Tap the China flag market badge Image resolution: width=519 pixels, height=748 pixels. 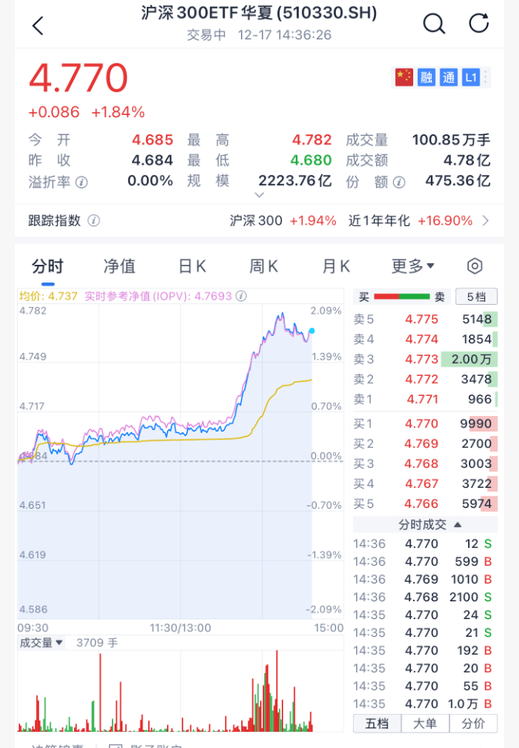[404, 77]
